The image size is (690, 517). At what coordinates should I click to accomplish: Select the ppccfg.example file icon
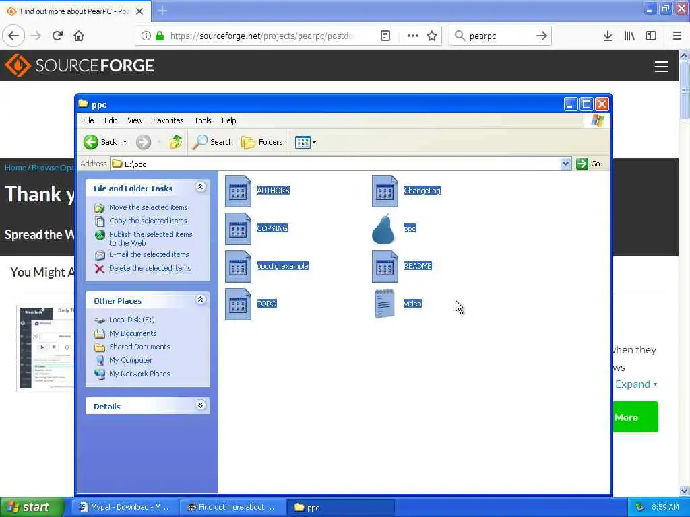click(238, 267)
